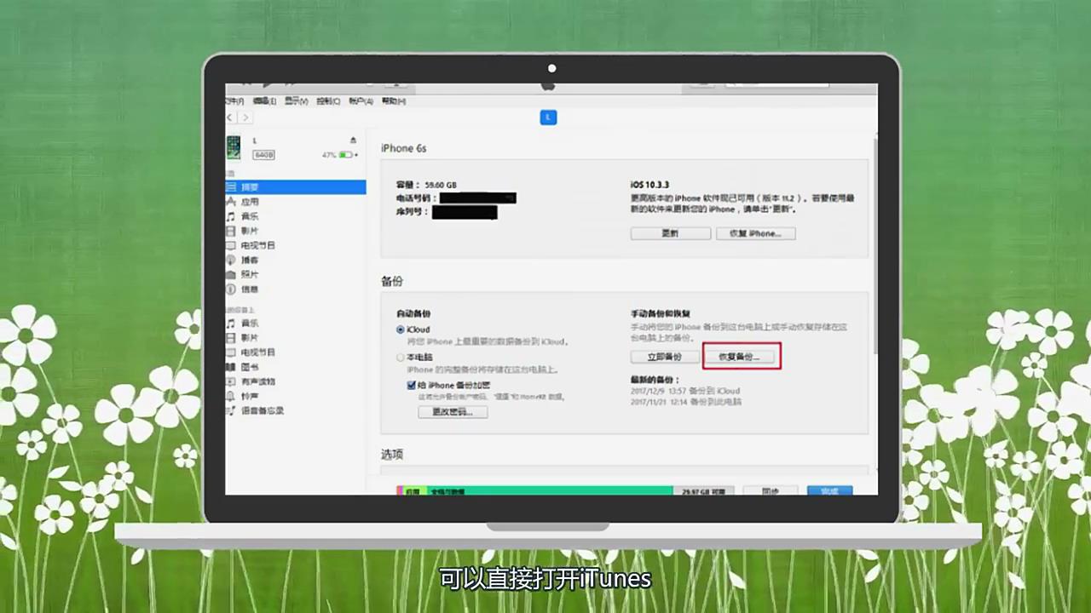Select the 影片 (Movies) sidebar icon

(250, 231)
